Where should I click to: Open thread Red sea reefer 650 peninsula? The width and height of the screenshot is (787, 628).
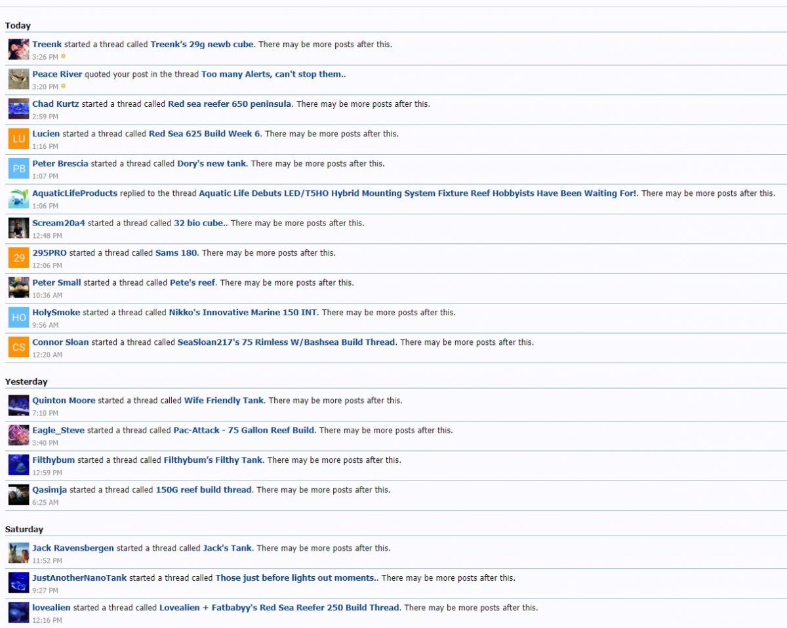(230, 104)
